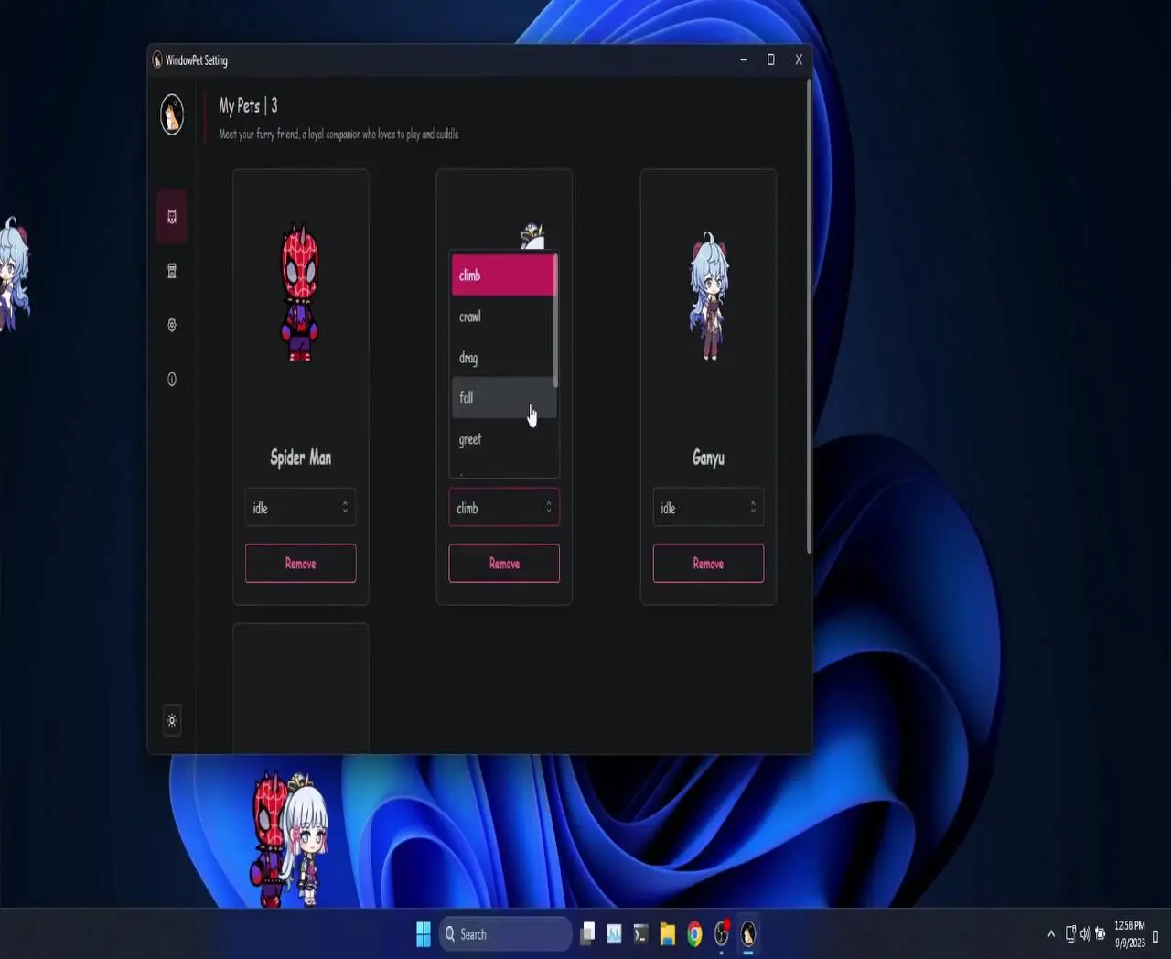The image size is (1171, 959).
Task: Open the network status tray icon
Action: 1069,934
